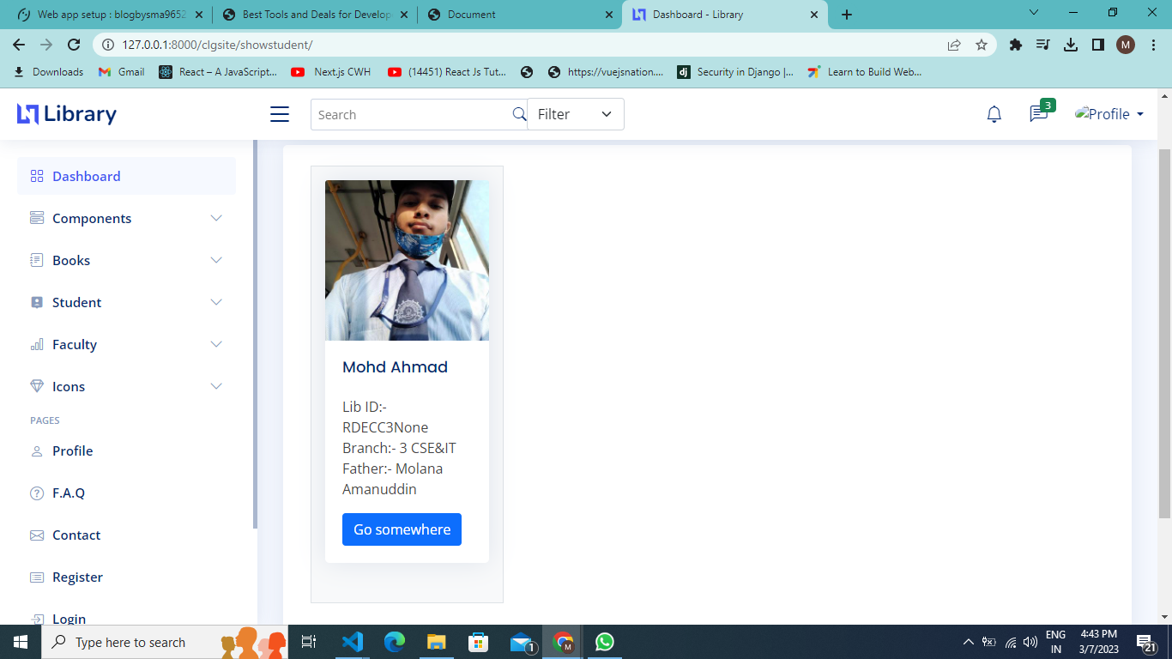Open the Filter dropdown
This screenshot has height=659, width=1172.
pyautogui.click(x=575, y=114)
